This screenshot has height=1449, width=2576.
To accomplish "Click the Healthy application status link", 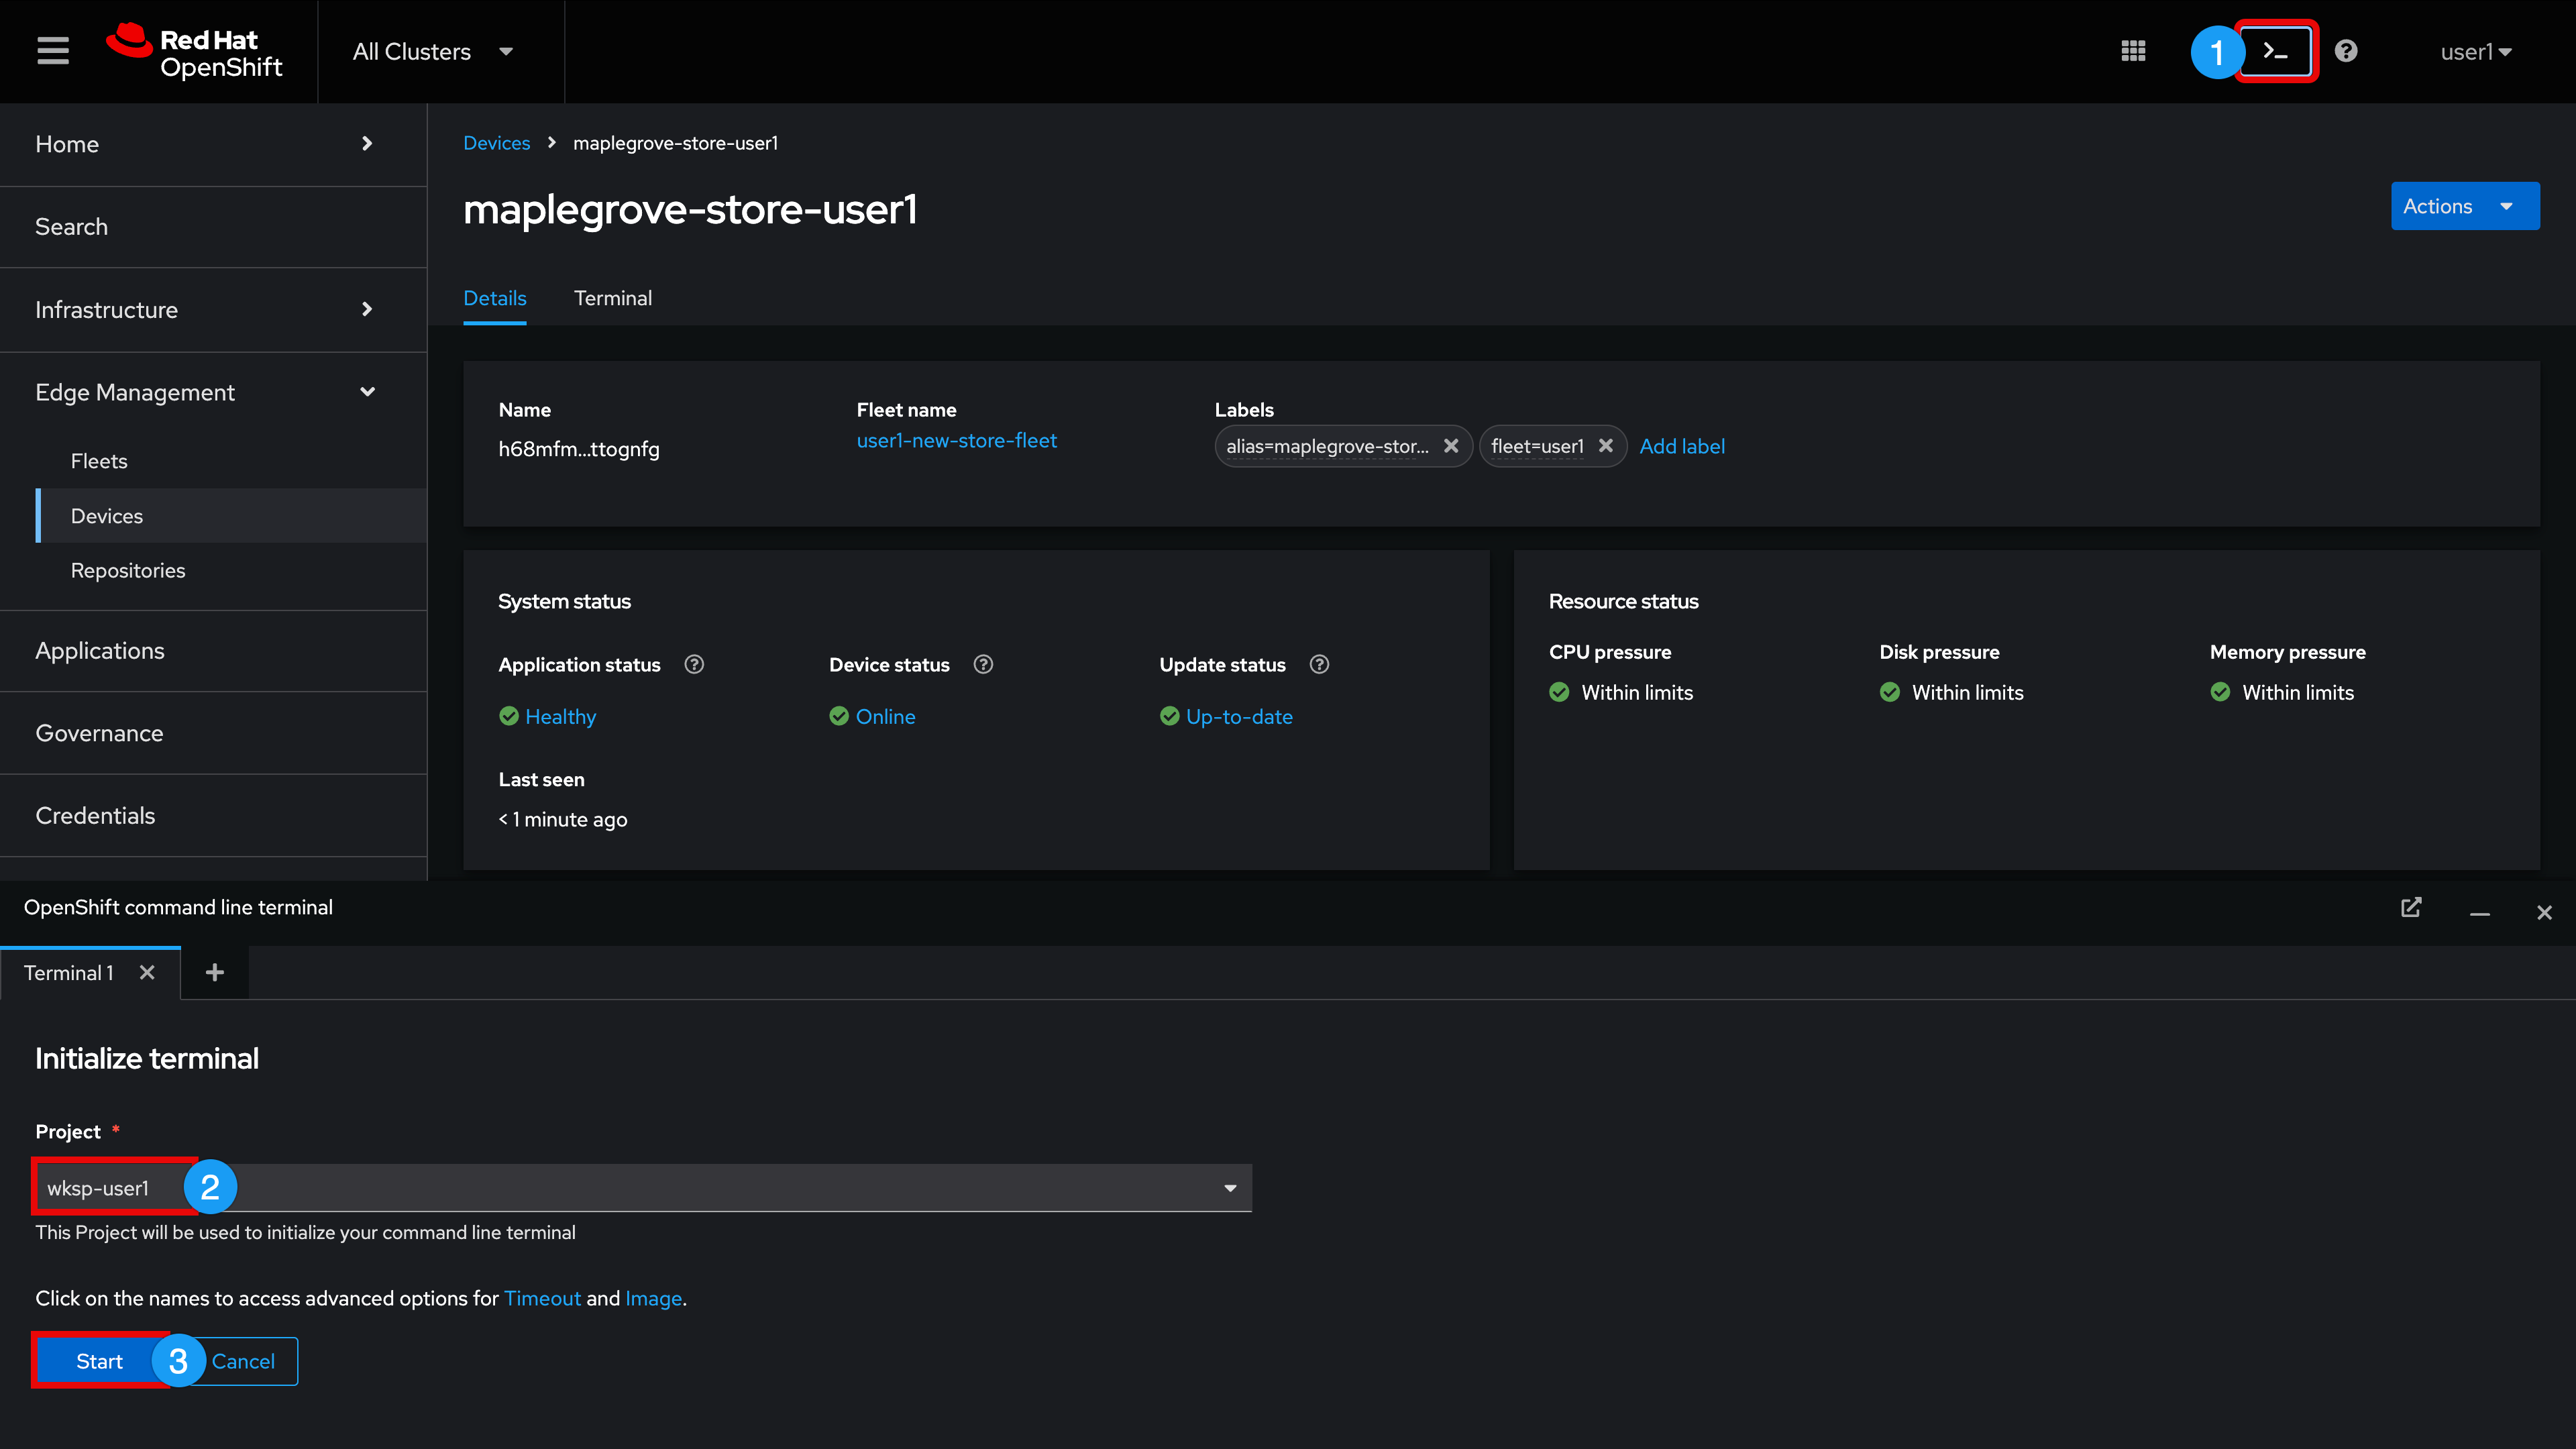I will [x=560, y=716].
